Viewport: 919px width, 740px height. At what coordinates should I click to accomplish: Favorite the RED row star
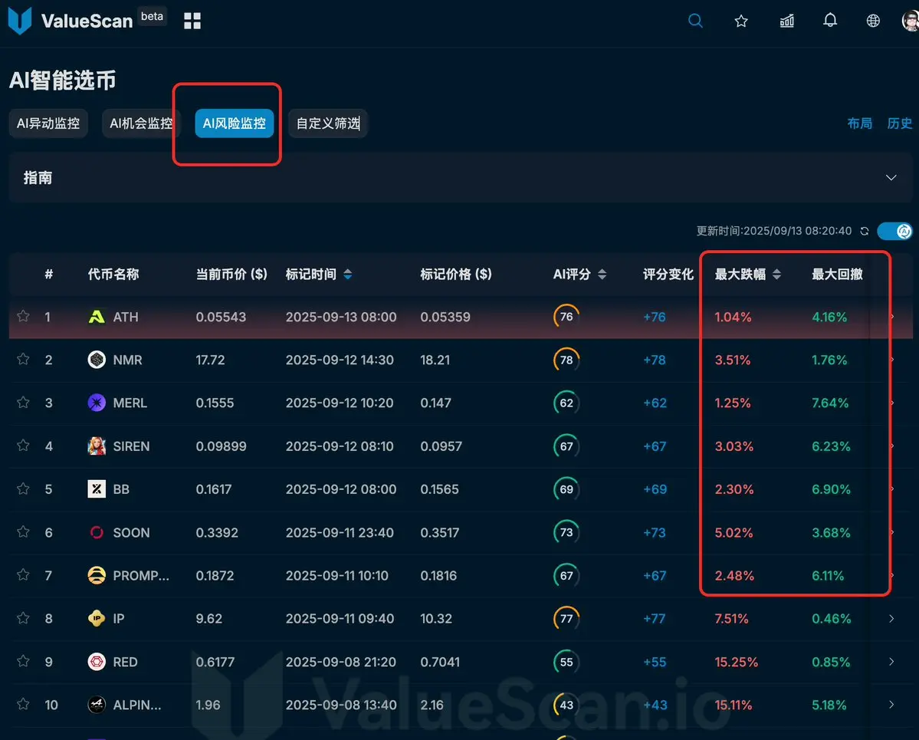click(x=23, y=662)
